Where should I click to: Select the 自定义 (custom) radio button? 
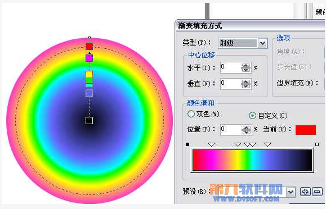point(252,115)
